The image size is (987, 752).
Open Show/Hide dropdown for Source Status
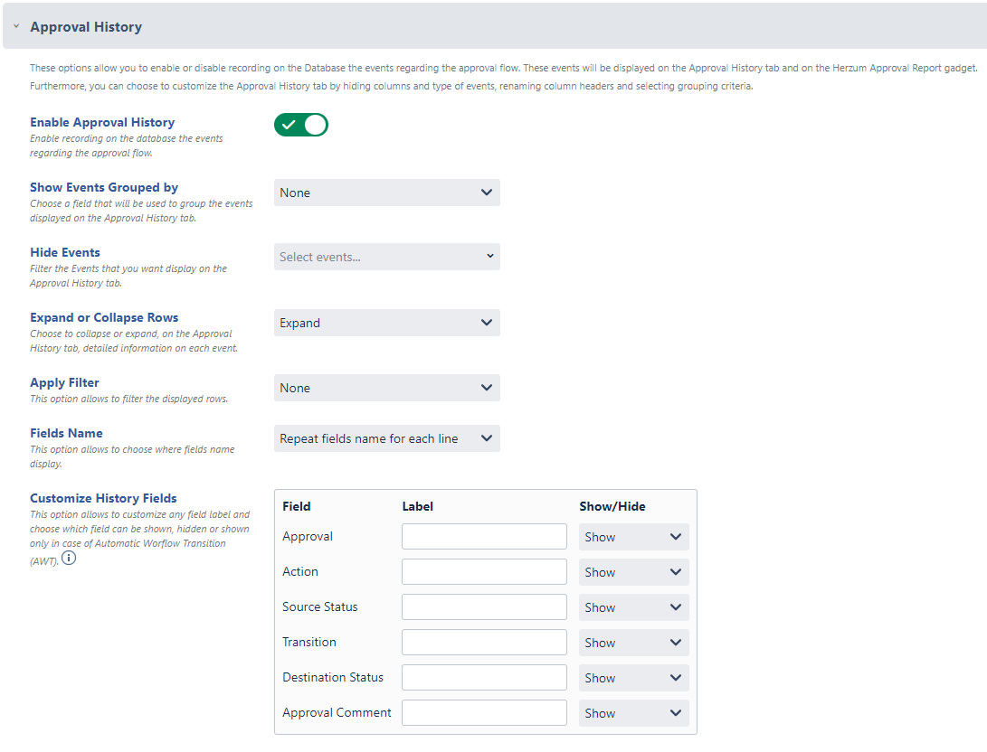pyautogui.click(x=633, y=607)
